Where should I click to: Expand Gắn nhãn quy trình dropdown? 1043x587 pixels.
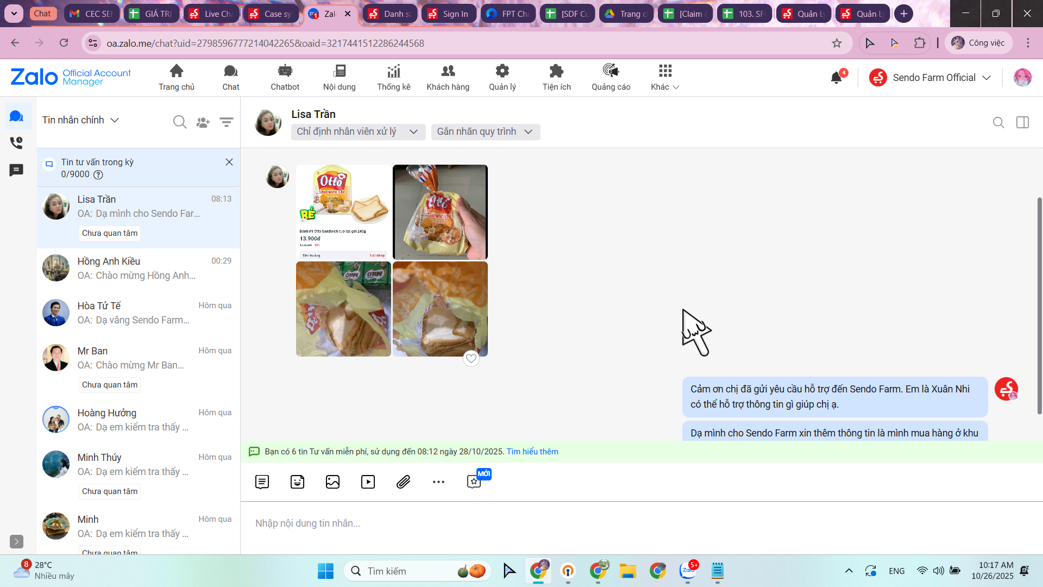[485, 132]
